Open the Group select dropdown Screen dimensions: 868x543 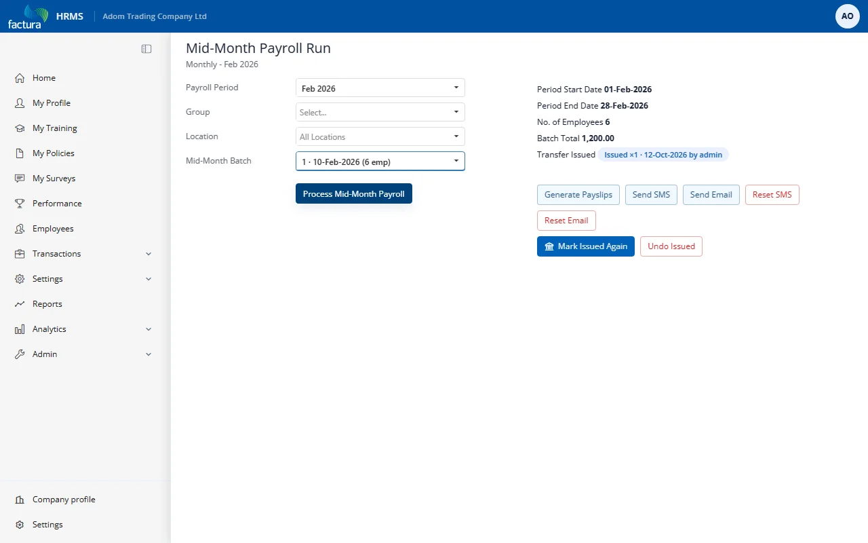[x=380, y=113]
